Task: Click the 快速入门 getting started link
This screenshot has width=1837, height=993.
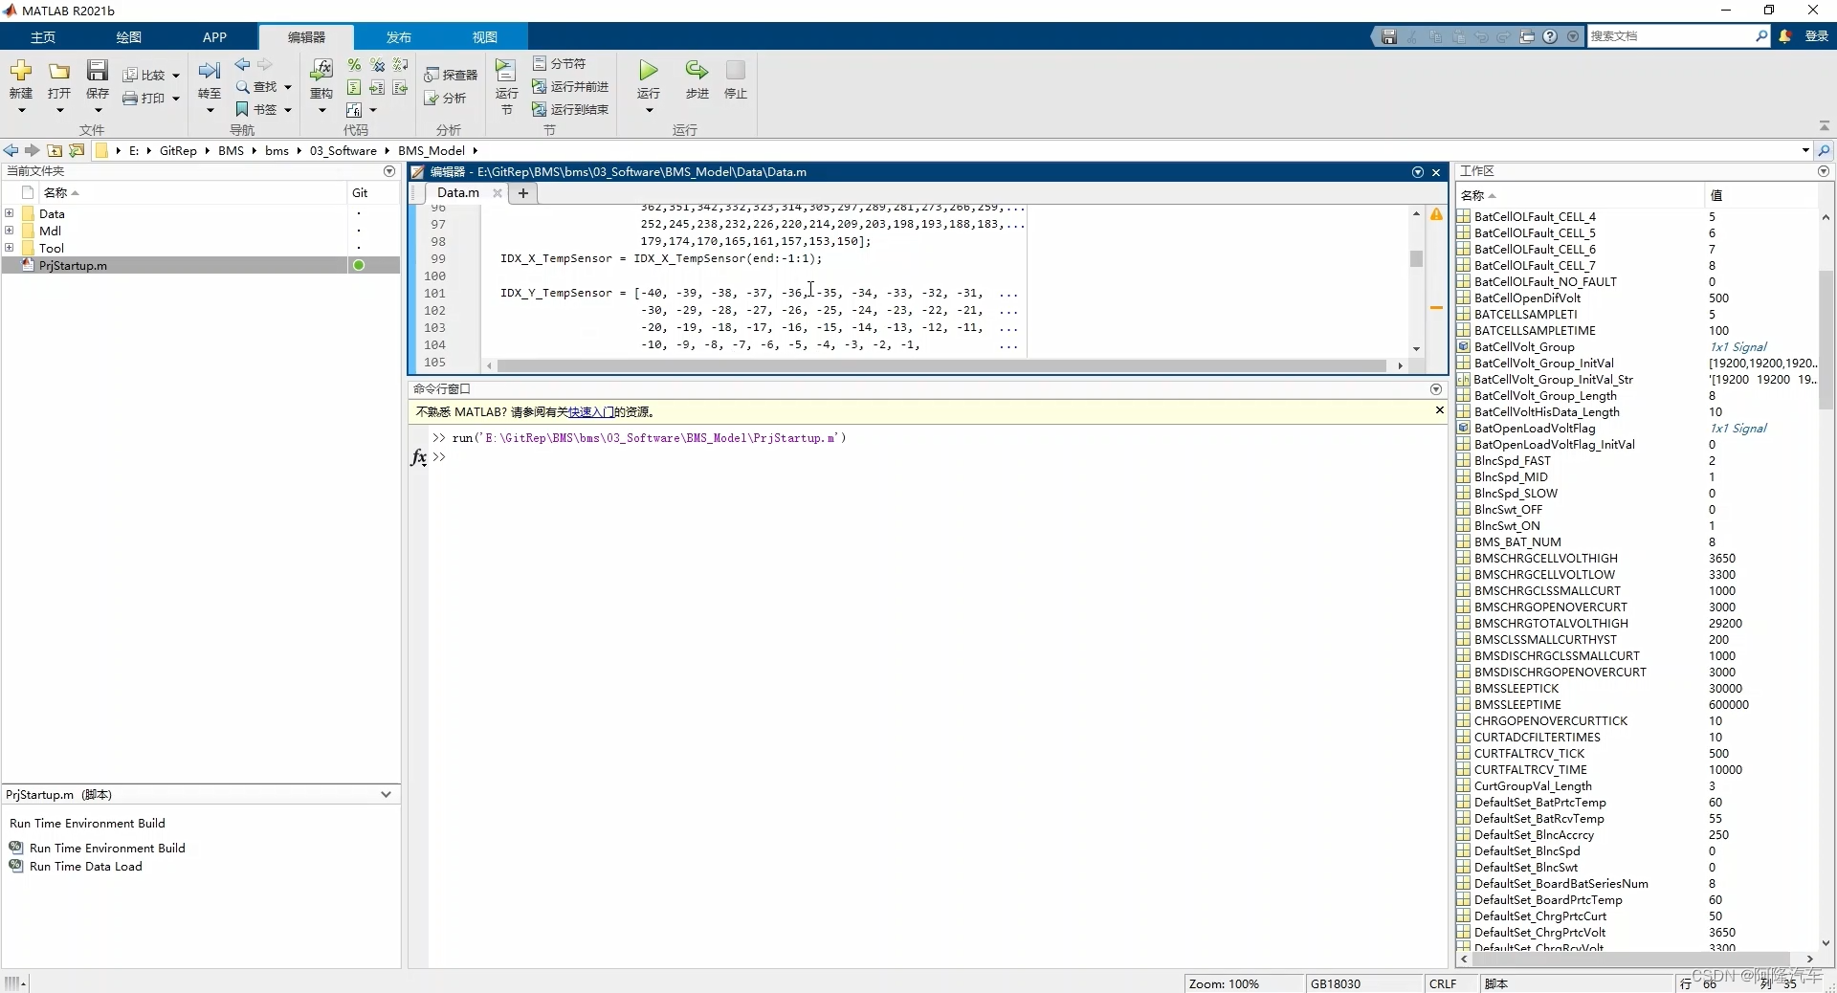Action: tap(591, 412)
